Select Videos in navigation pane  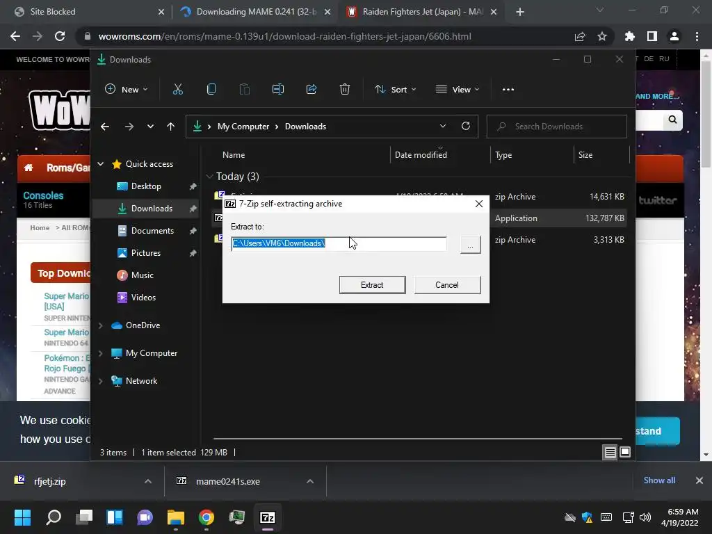click(x=143, y=298)
